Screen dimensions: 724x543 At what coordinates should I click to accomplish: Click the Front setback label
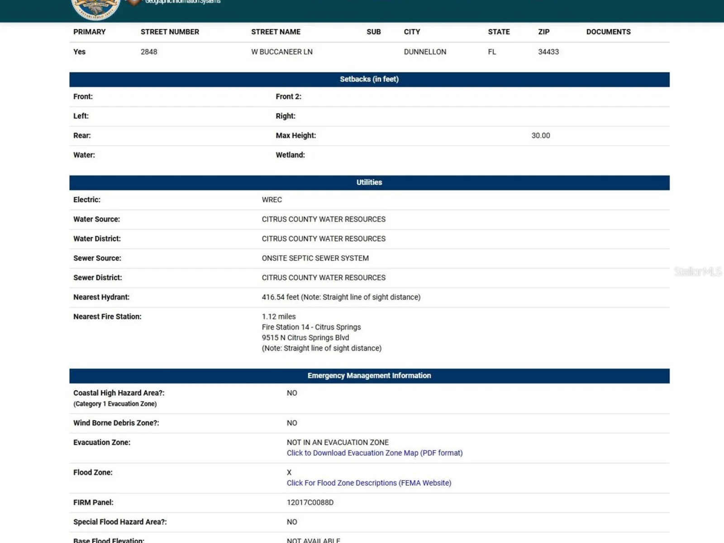pyautogui.click(x=83, y=96)
